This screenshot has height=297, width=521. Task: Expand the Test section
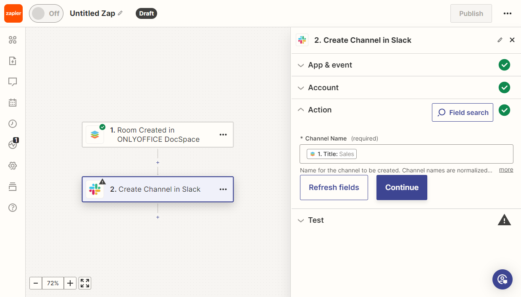[316, 220]
